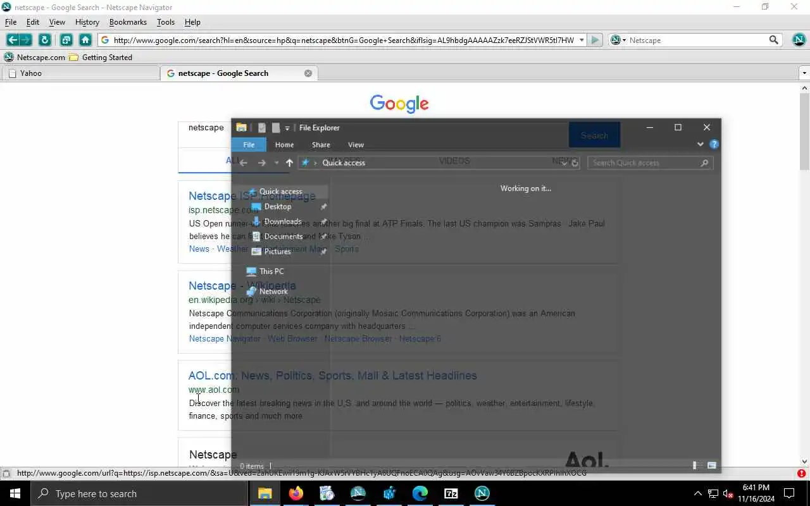The height and width of the screenshot is (506, 810).
Task: Click the File Explorer help icon
Action: (714, 144)
